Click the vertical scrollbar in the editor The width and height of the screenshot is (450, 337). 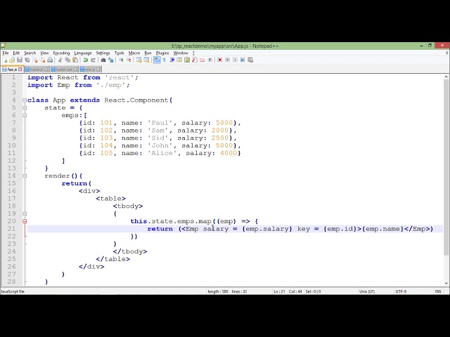coord(446,176)
